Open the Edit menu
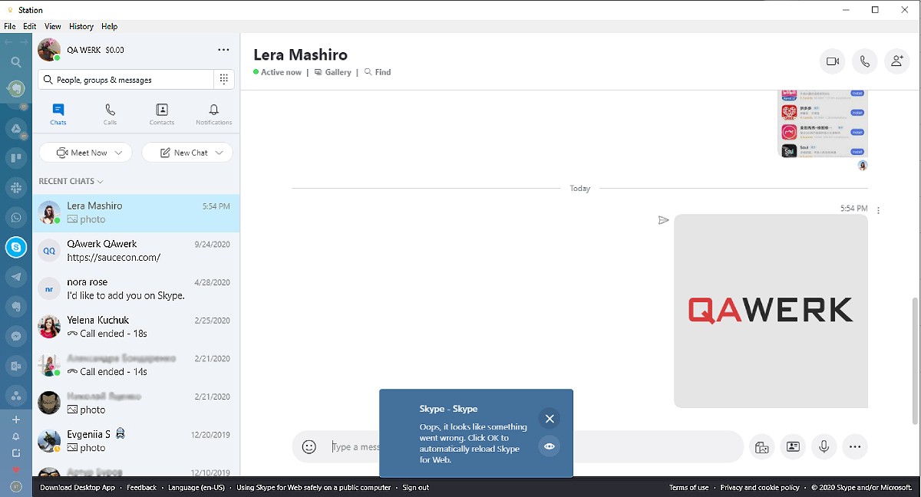This screenshot has width=921, height=497. 30,26
